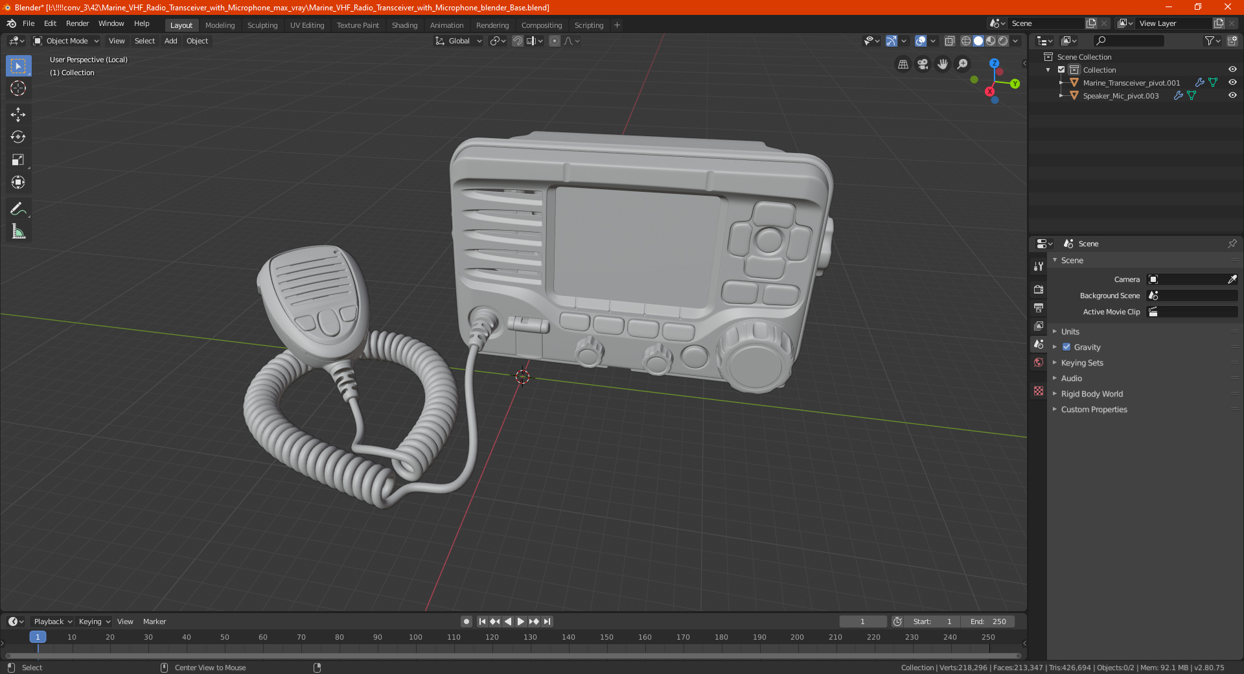Click the pan view hand icon
This screenshot has width=1244, height=674.
click(943, 64)
